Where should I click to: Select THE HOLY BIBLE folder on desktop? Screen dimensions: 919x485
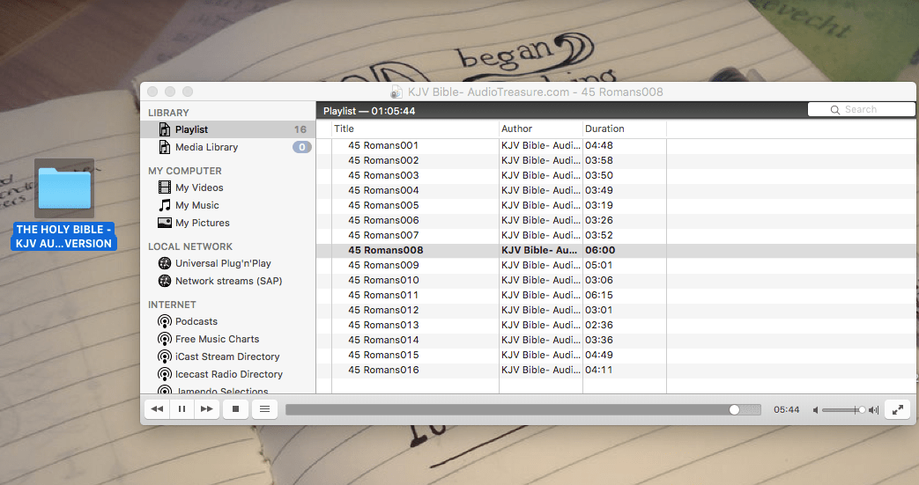click(63, 188)
